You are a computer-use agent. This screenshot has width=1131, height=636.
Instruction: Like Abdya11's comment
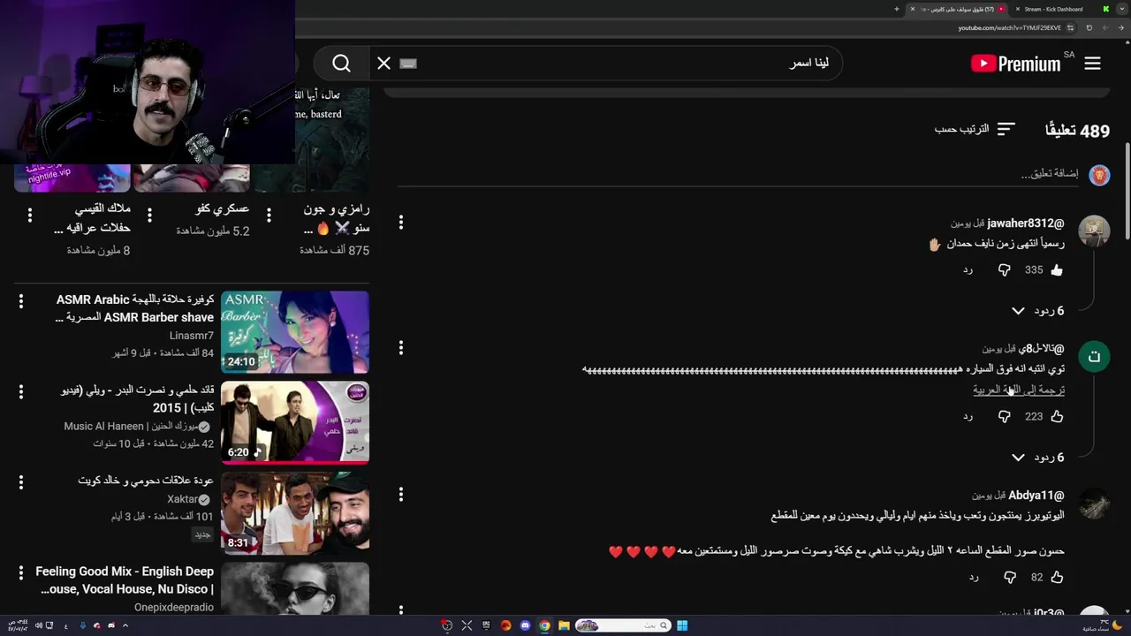(1057, 578)
